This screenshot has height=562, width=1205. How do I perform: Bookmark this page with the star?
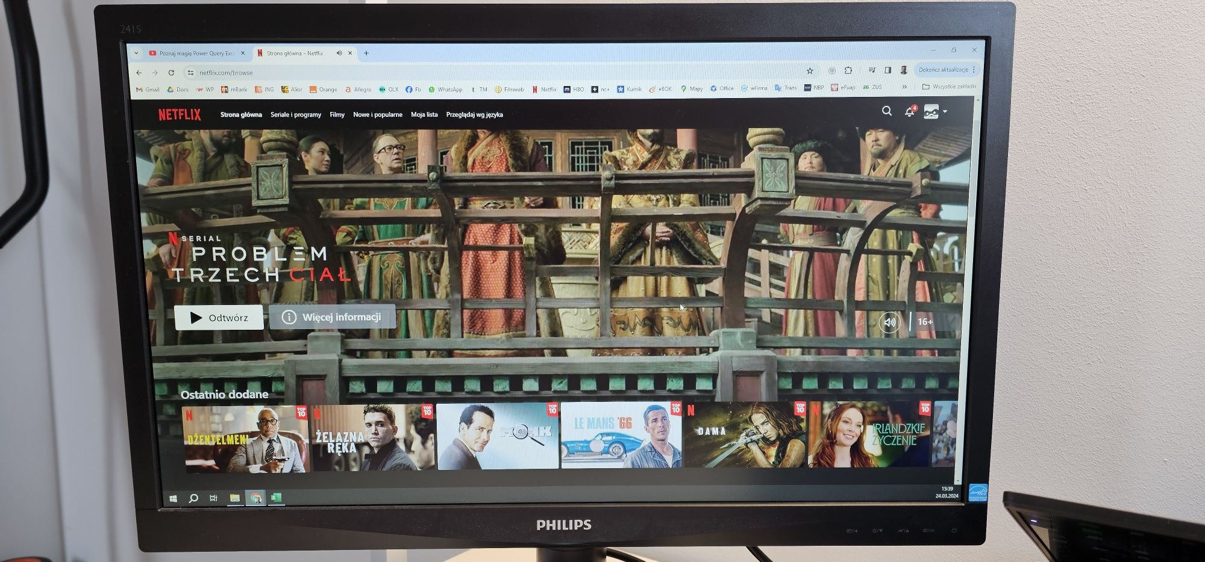point(810,71)
